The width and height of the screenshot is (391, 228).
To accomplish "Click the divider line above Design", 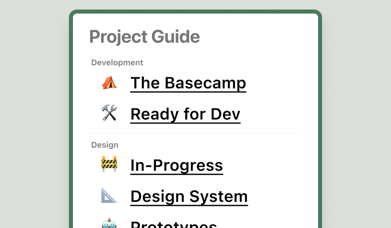I will 195,133.
